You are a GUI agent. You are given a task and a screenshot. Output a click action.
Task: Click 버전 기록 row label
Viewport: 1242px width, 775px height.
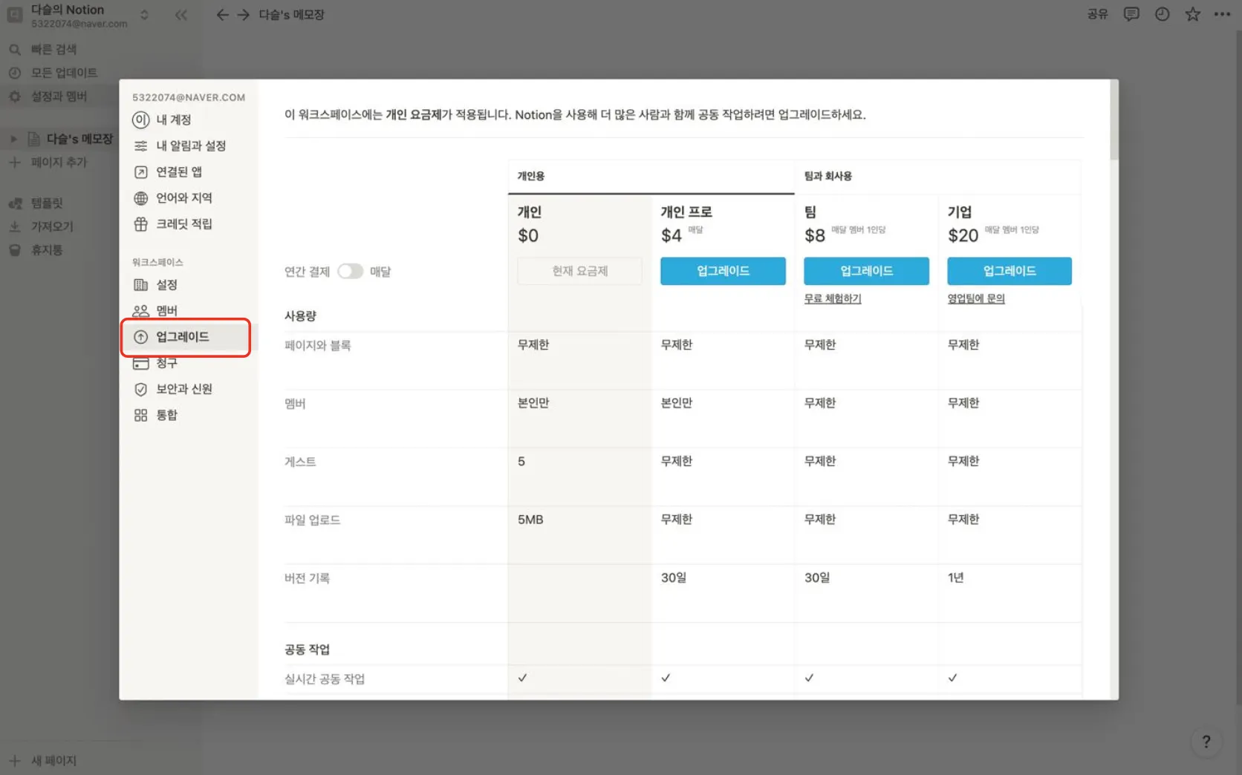(307, 578)
